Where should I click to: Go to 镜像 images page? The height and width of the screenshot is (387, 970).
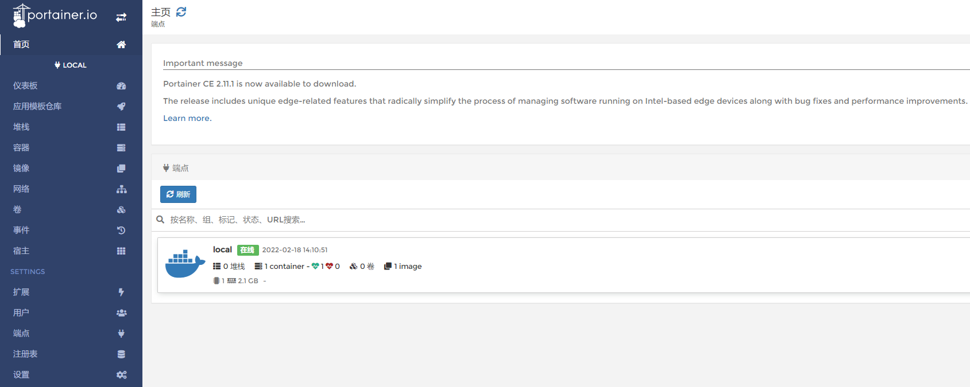pyautogui.click(x=21, y=169)
